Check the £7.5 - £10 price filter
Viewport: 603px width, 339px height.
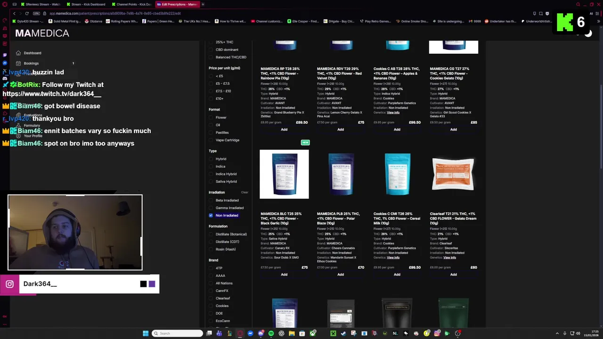(211, 91)
